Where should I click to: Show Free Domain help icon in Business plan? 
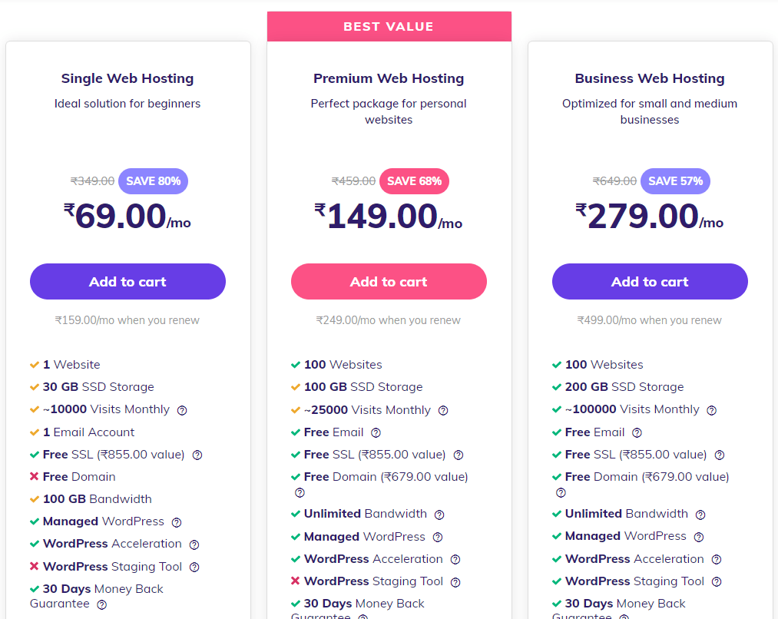click(561, 492)
